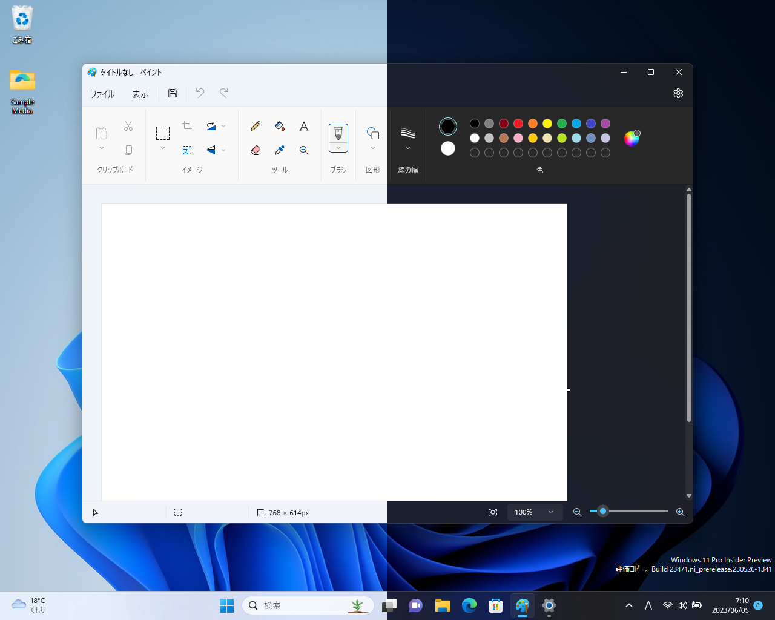Viewport: 775px width, 620px height.
Task: Open the 表示 menu
Action: (x=140, y=94)
